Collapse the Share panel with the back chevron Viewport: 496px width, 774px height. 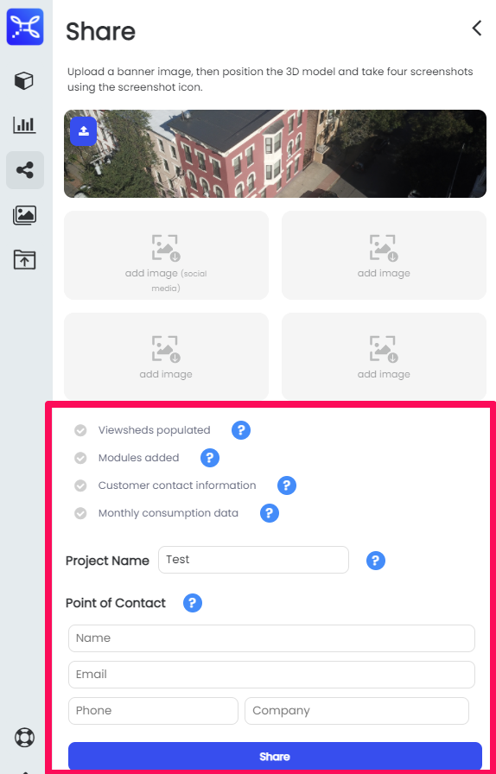(477, 29)
